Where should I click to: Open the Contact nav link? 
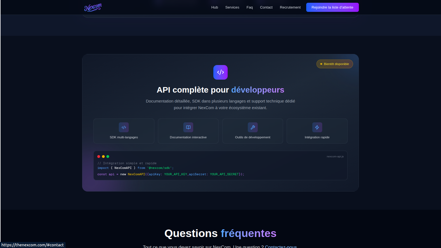[266, 7]
